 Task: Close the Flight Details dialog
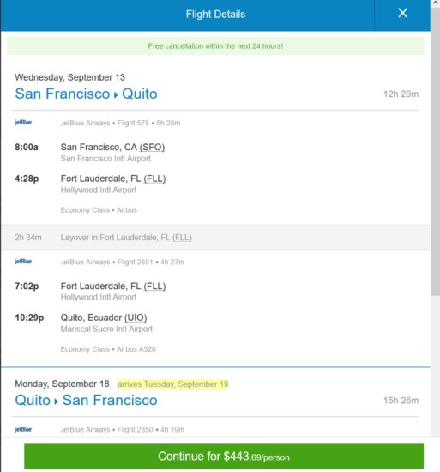(402, 13)
